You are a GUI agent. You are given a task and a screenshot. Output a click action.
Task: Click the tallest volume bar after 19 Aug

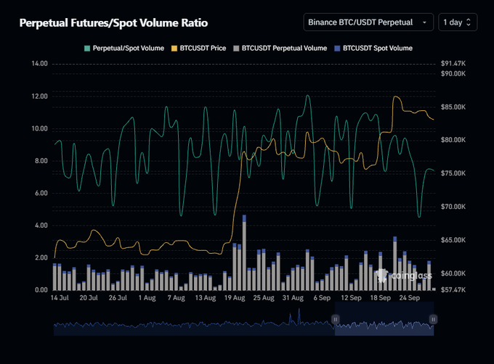pyautogui.click(x=244, y=253)
